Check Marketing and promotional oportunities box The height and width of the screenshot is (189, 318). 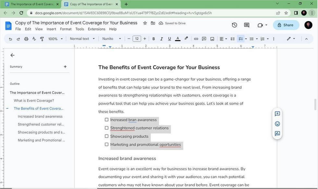coord(106,145)
